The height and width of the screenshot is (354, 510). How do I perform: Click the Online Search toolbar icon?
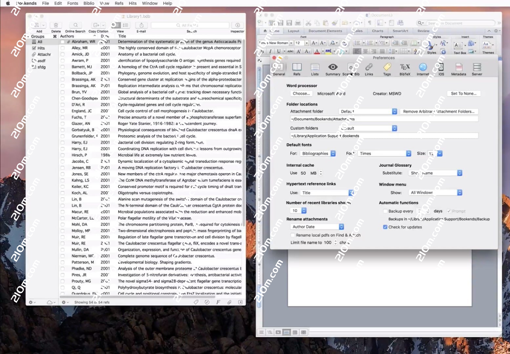(x=75, y=26)
